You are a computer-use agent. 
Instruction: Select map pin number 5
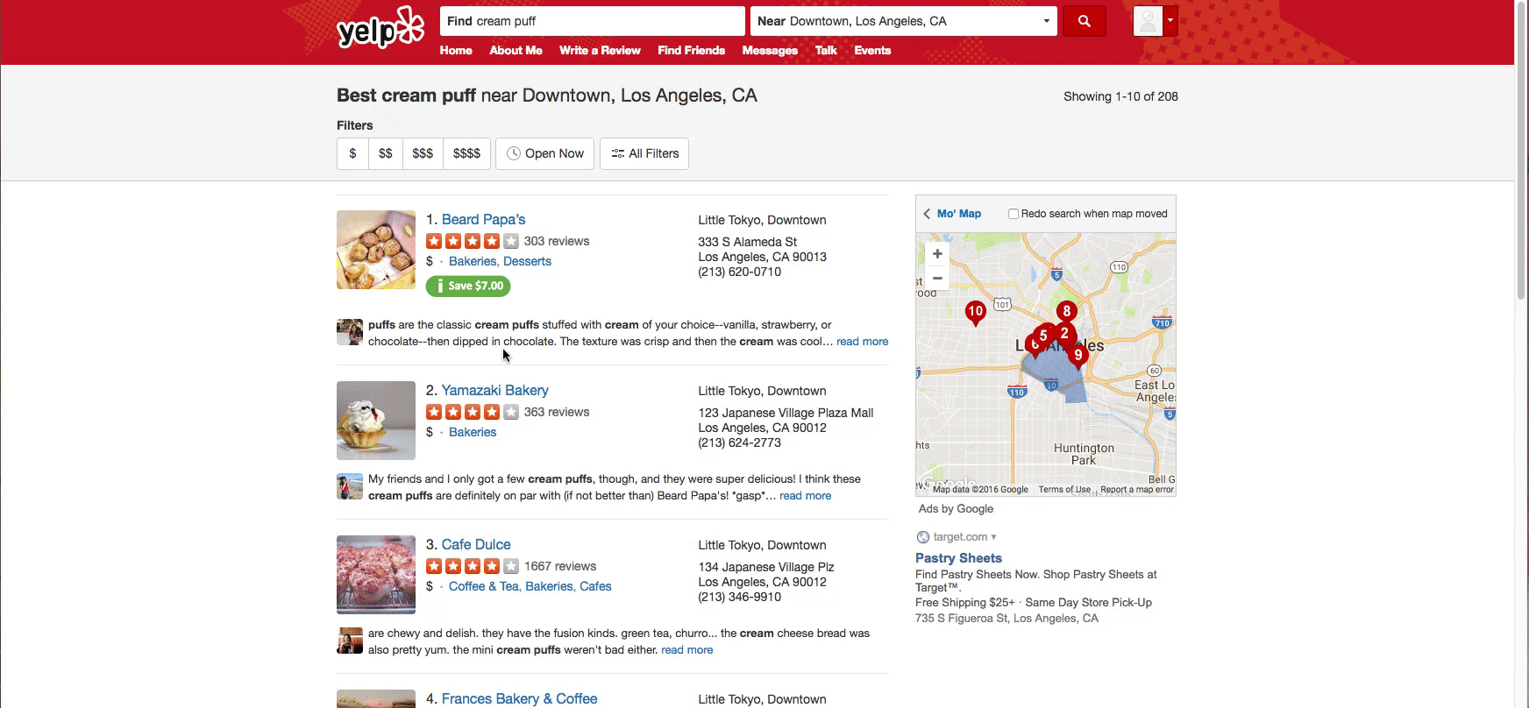click(1043, 336)
